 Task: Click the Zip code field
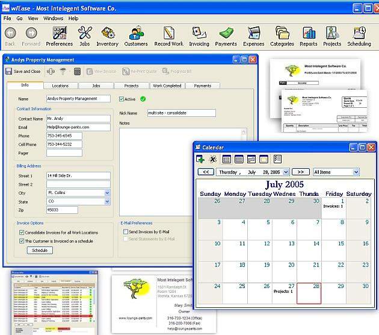coord(62,210)
